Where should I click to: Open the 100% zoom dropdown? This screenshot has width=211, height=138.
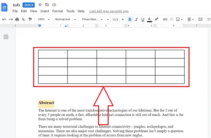(44, 19)
